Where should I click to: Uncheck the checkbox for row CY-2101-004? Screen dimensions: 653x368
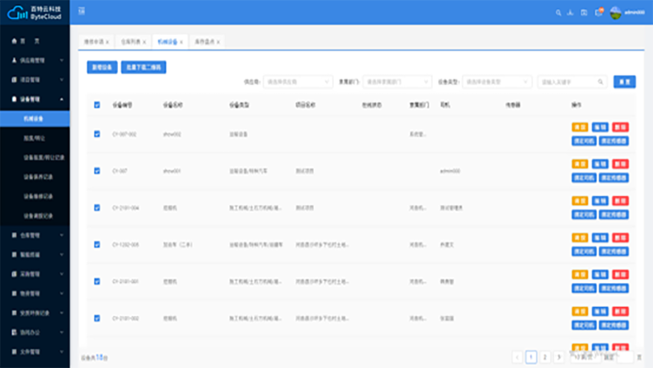point(97,208)
